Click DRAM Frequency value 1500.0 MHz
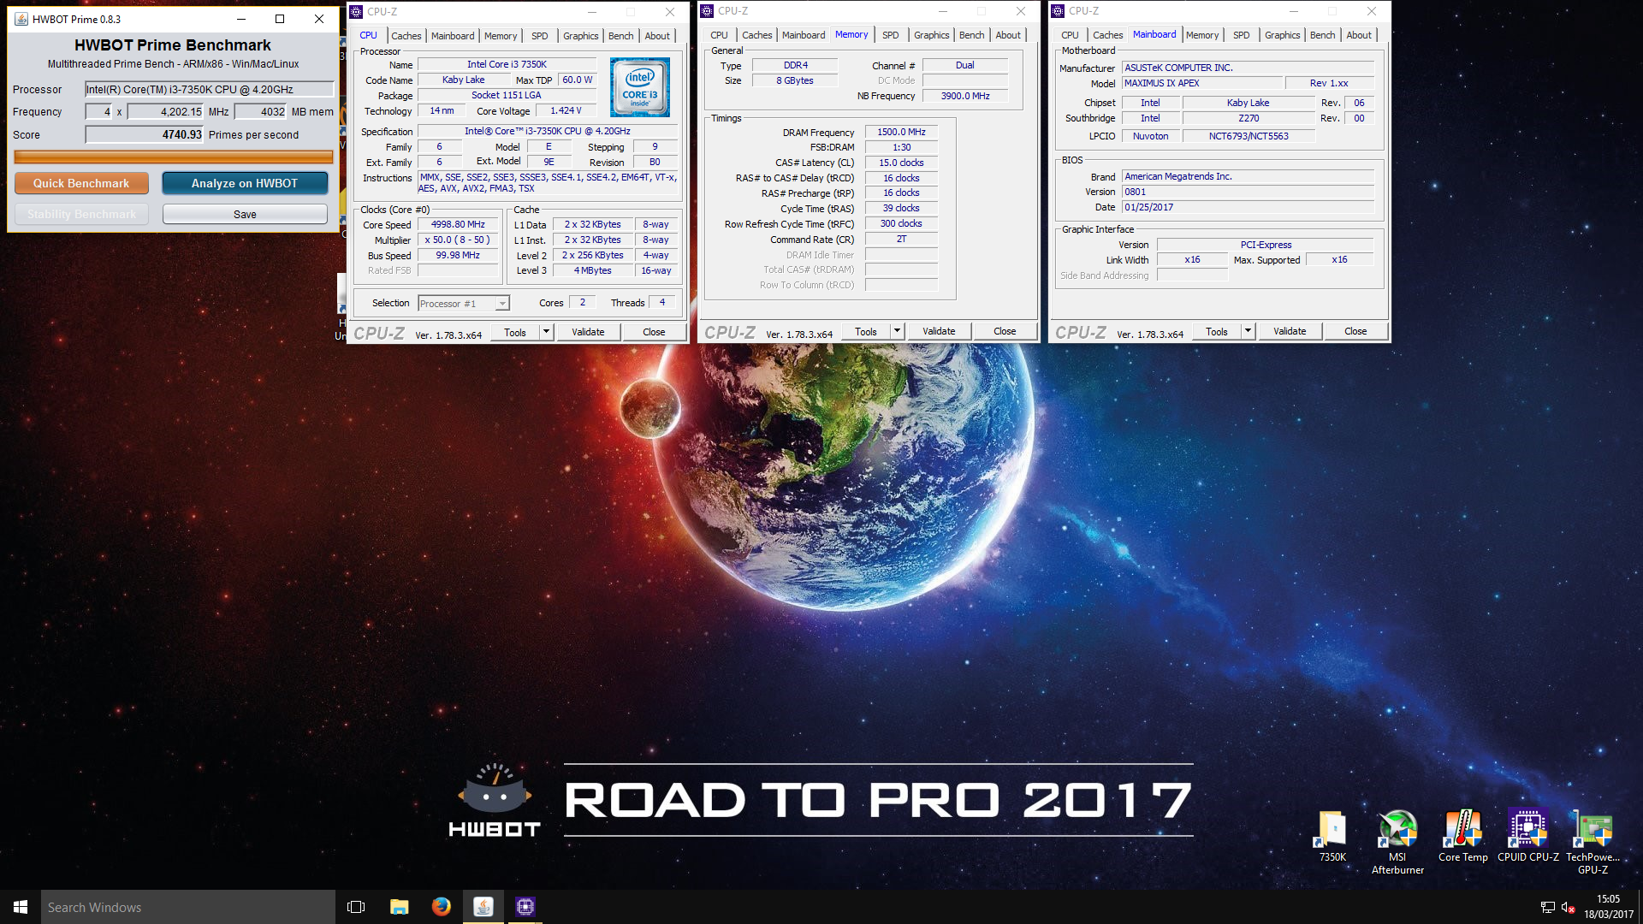Viewport: 1643px width, 924px height. (901, 132)
